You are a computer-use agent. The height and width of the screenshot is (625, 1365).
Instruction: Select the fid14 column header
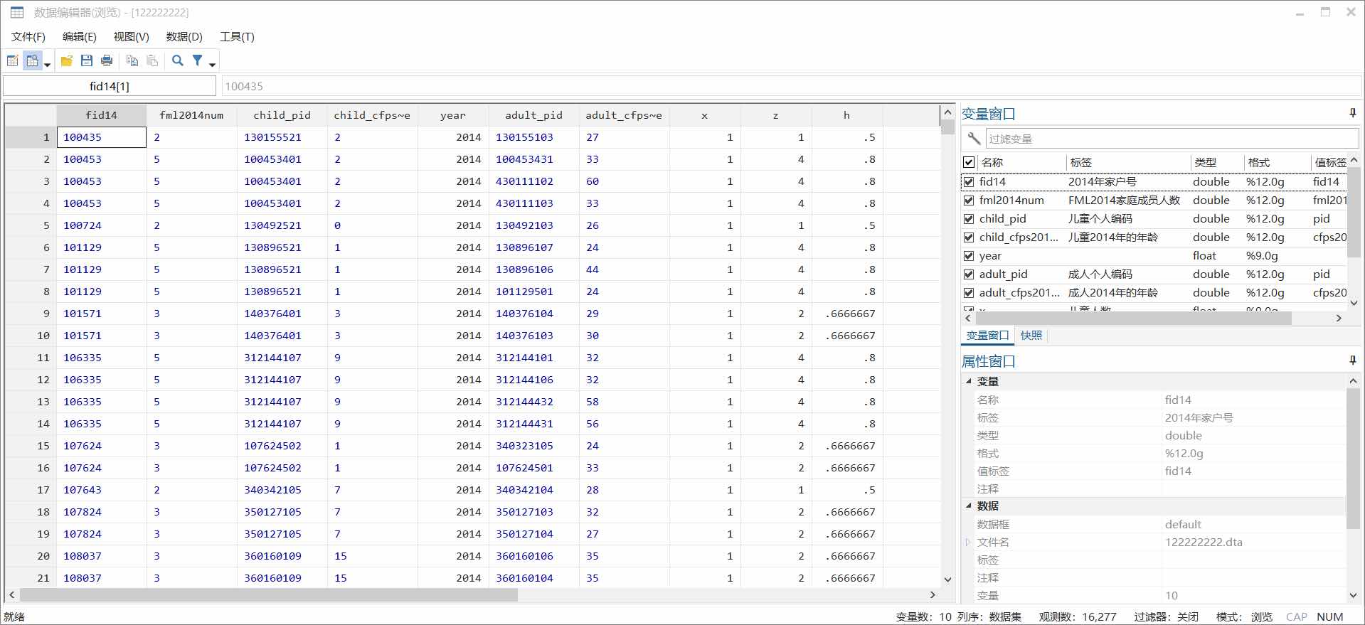point(102,115)
